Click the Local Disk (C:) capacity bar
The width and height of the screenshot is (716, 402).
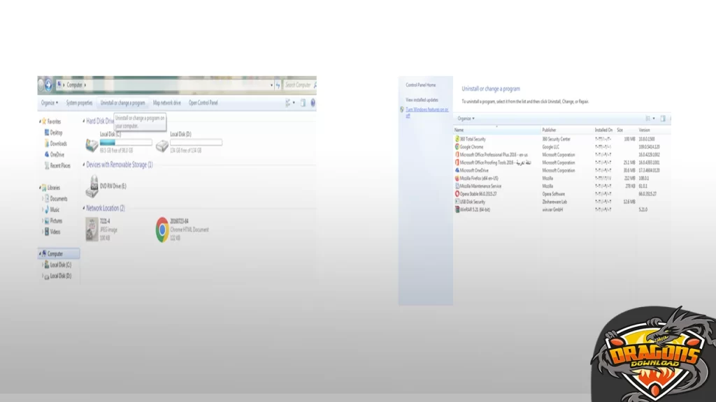point(125,143)
